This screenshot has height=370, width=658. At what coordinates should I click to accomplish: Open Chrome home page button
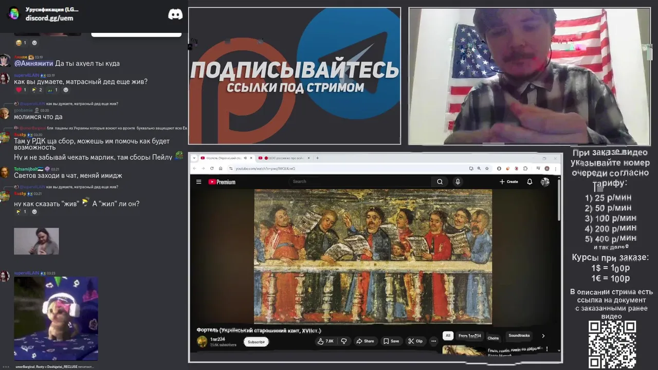point(221,168)
